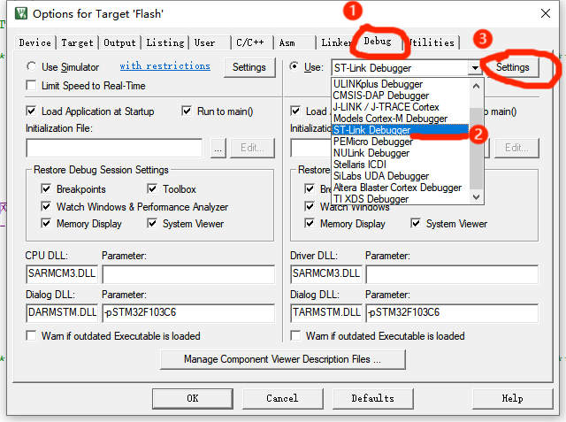
Task: Open Manage Component Viewer Description Files
Action: 283,359
